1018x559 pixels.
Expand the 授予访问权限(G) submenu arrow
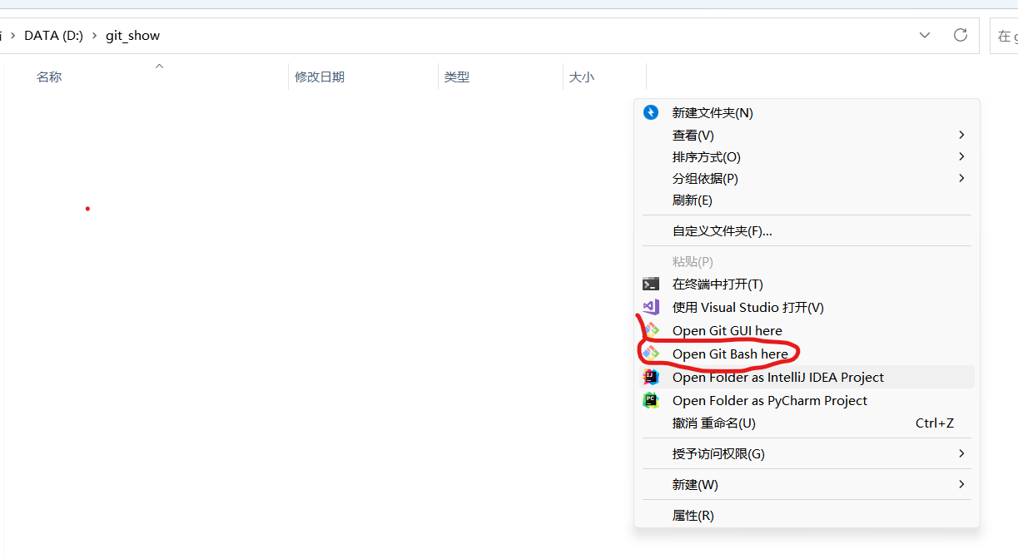point(961,453)
